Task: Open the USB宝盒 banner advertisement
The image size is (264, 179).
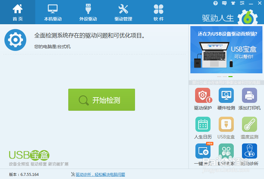Action: click(226, 50)
